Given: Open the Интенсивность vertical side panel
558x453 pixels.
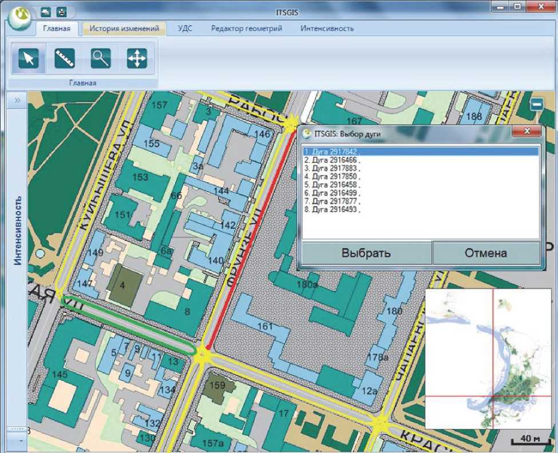Looking at the screenshot, I should point(18,230).
